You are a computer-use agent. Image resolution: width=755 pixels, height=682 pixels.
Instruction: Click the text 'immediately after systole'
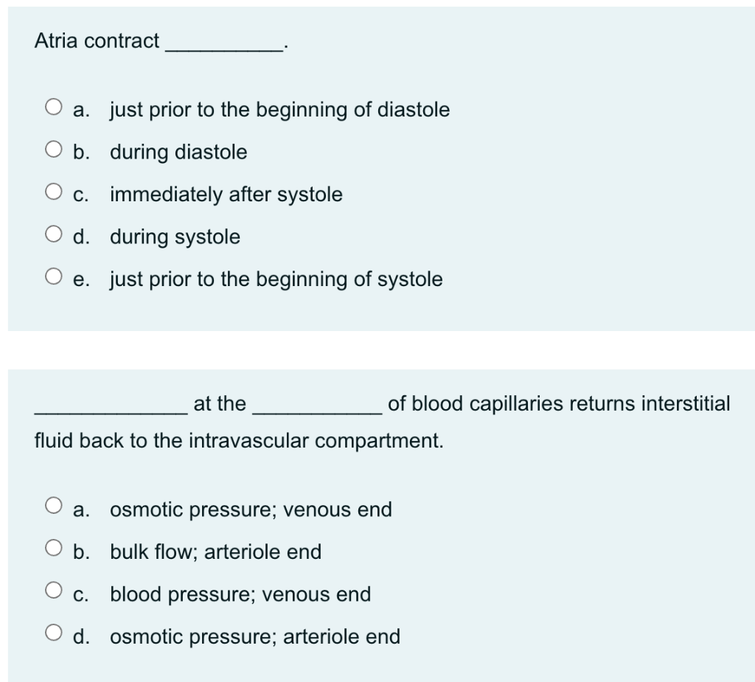click(x=226, y=195)
